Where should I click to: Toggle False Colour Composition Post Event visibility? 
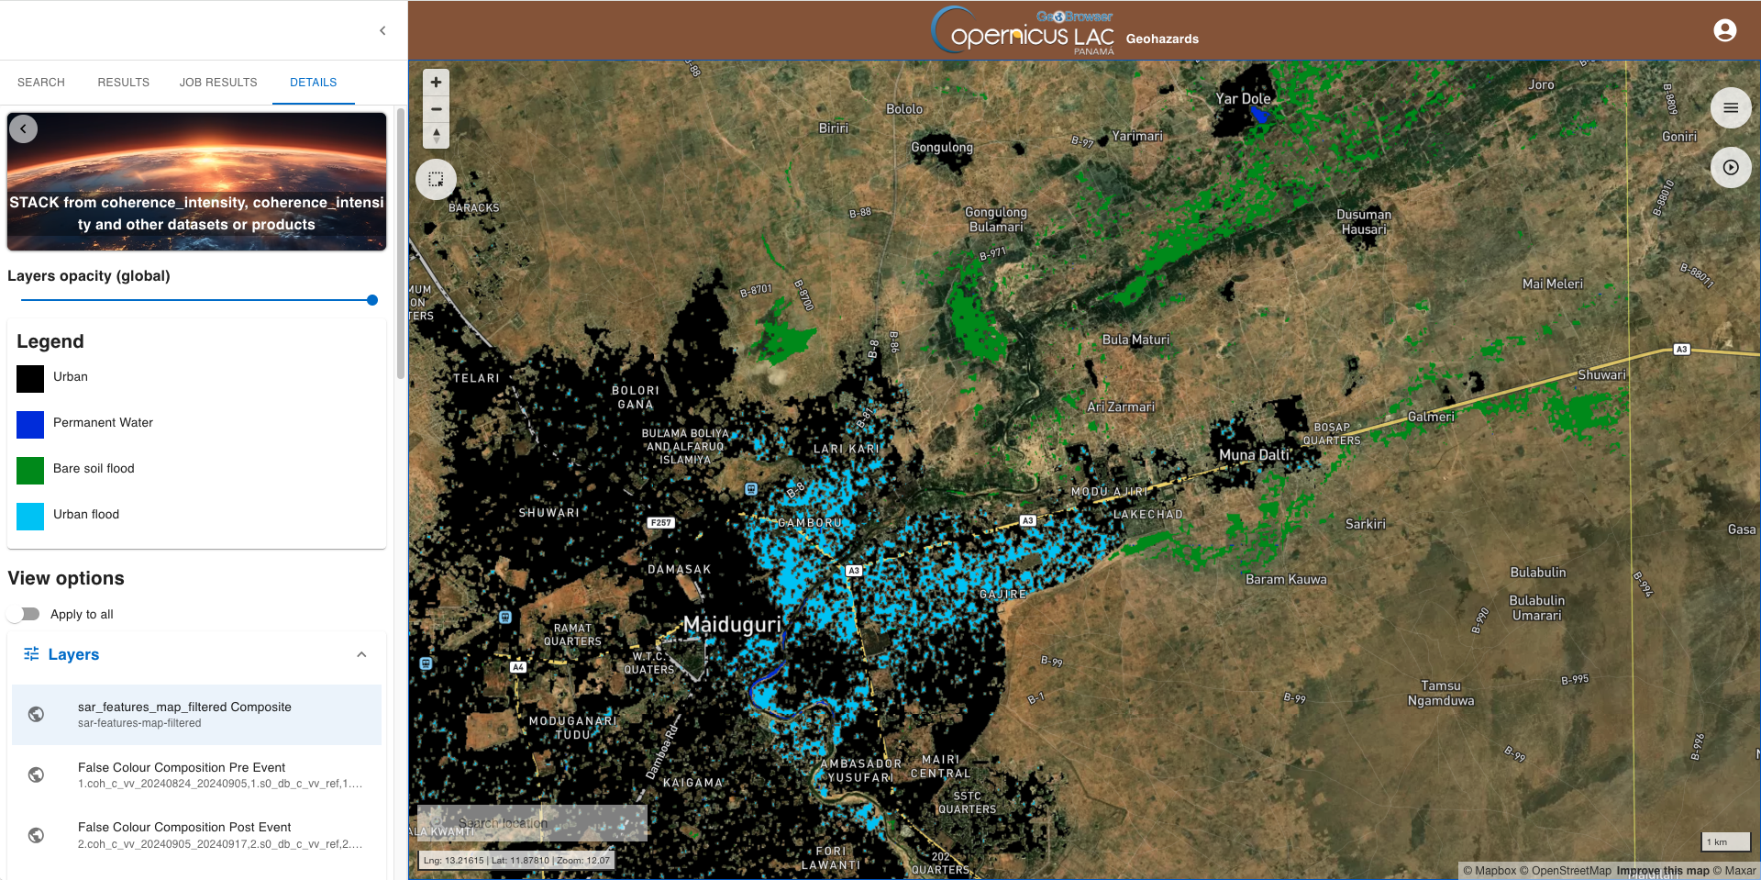coord(36,835)
